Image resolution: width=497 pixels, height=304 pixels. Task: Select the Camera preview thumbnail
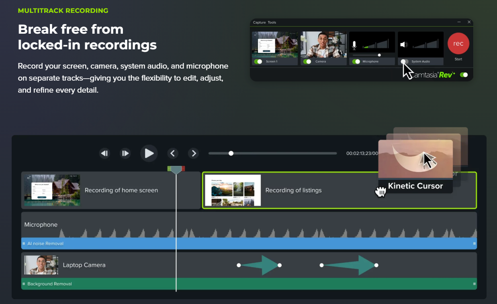pyautogui.click(x=323, y=45)
